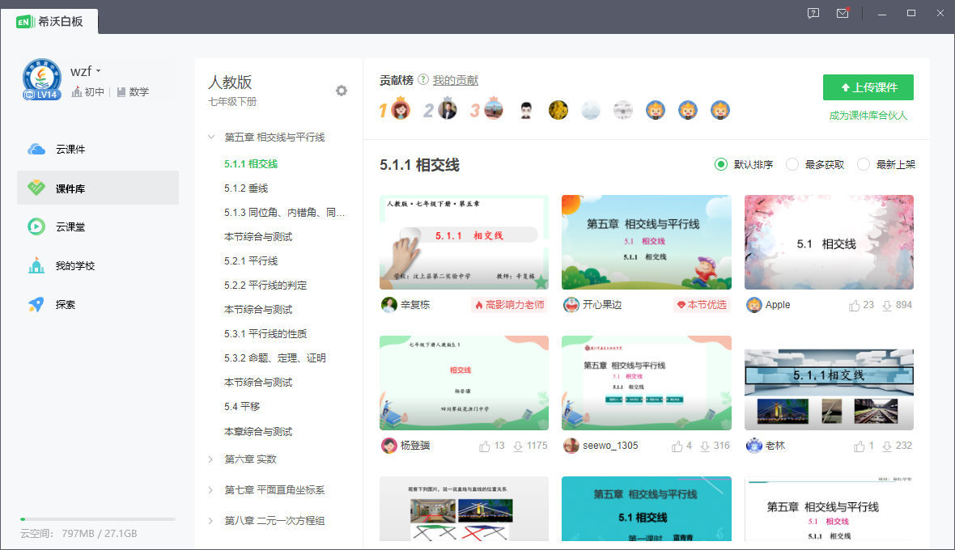Click the wzf profile avatar
This screenshot has width=955, height=550.
coord(41,79)
